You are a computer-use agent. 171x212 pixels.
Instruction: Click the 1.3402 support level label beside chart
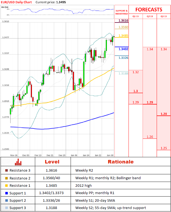pos(123,49)
